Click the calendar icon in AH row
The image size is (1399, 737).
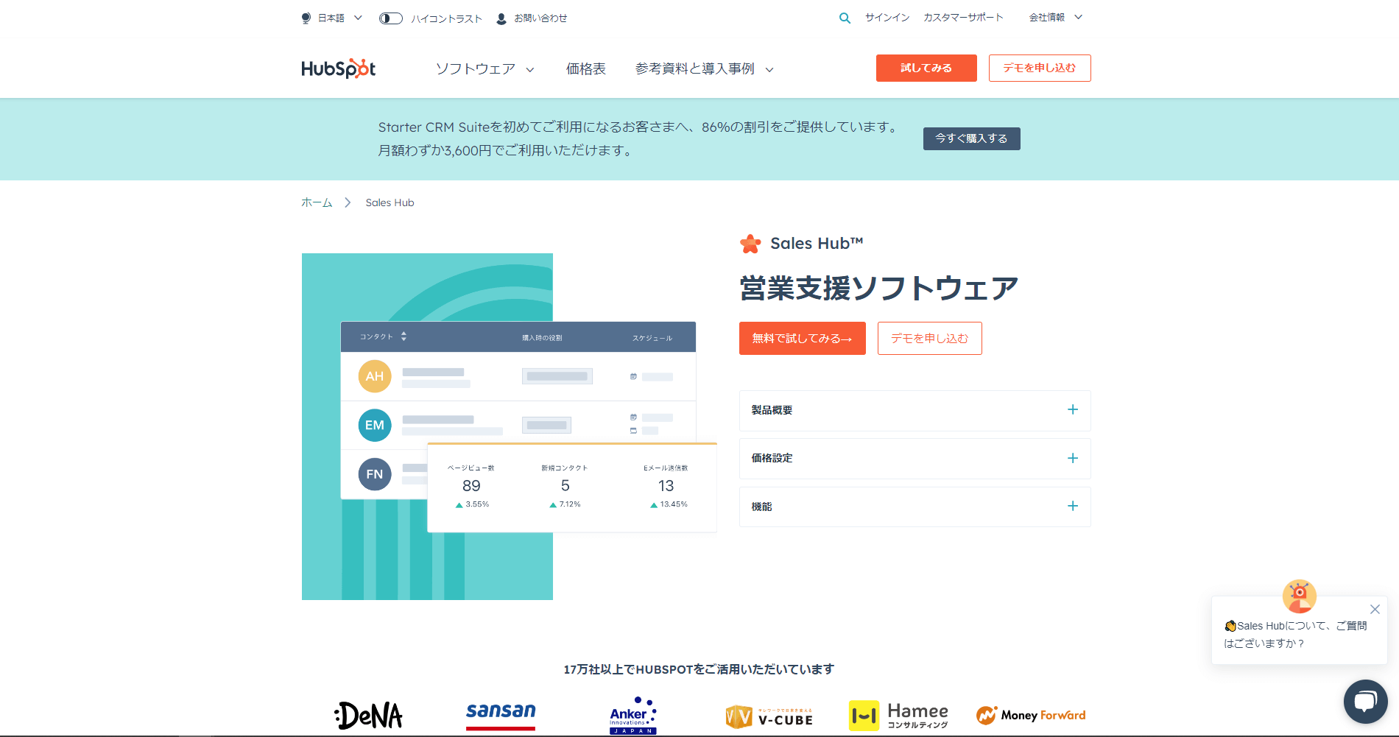point(633,376)
